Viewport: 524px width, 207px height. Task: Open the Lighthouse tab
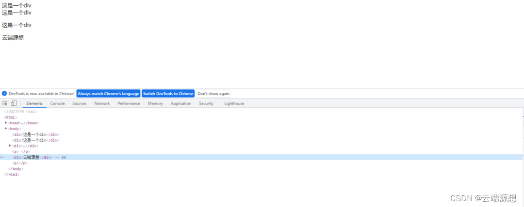pyautogui.click(x=234, y=103)
